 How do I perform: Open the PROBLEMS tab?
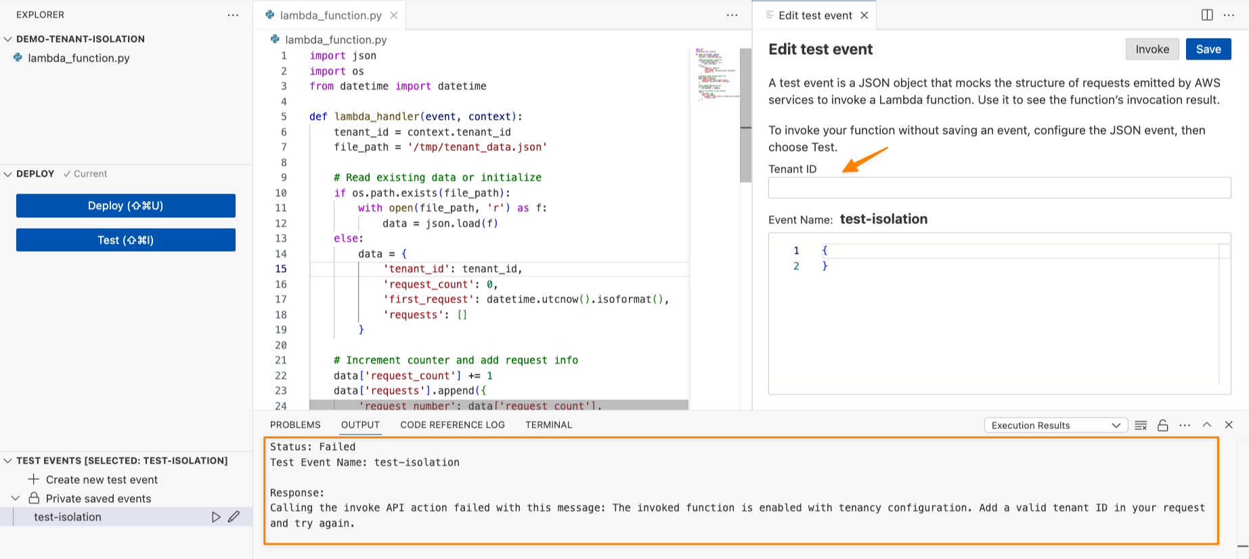click(295, 425)
